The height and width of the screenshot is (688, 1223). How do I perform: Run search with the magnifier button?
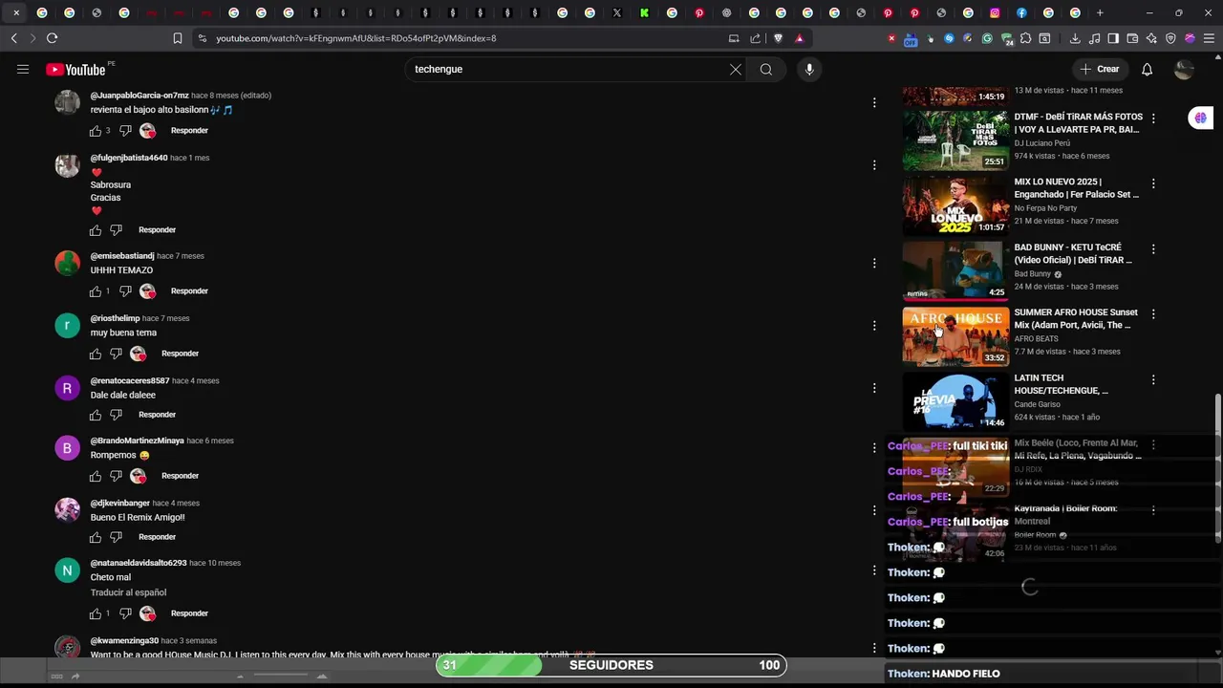(x=766, y=69)
